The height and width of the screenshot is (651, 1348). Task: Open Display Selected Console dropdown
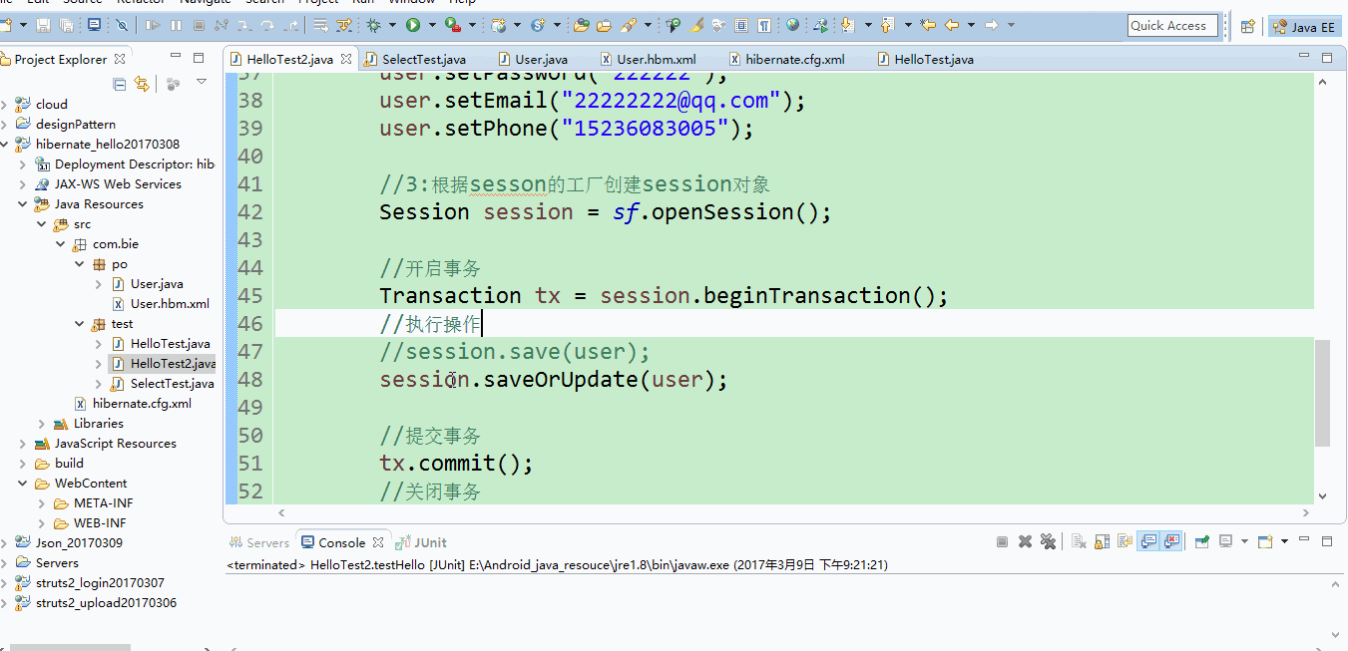click(1244, 541)
